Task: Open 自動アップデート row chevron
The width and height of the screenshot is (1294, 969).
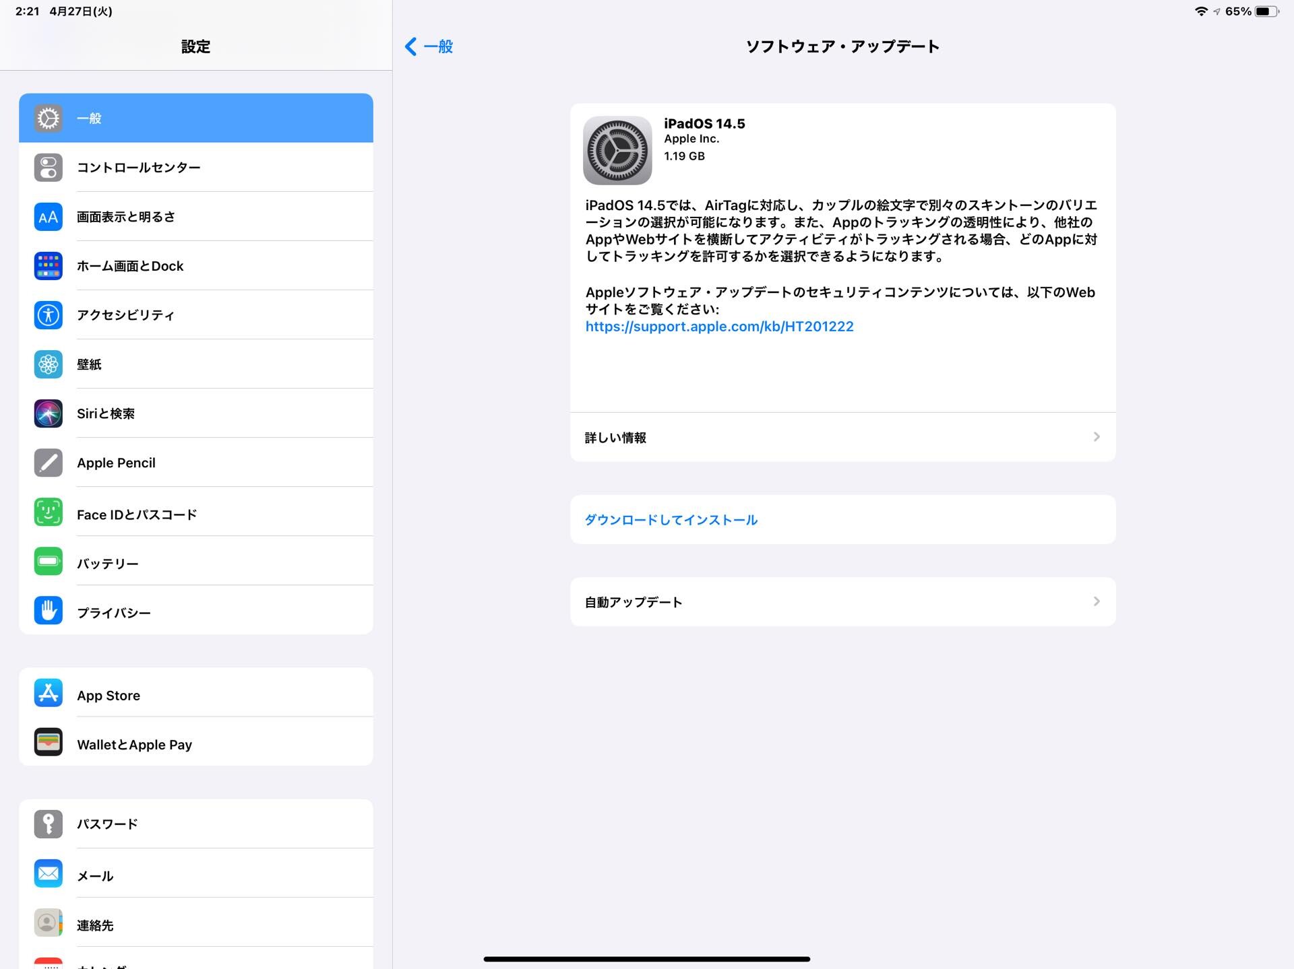Action: point(1096,601)
